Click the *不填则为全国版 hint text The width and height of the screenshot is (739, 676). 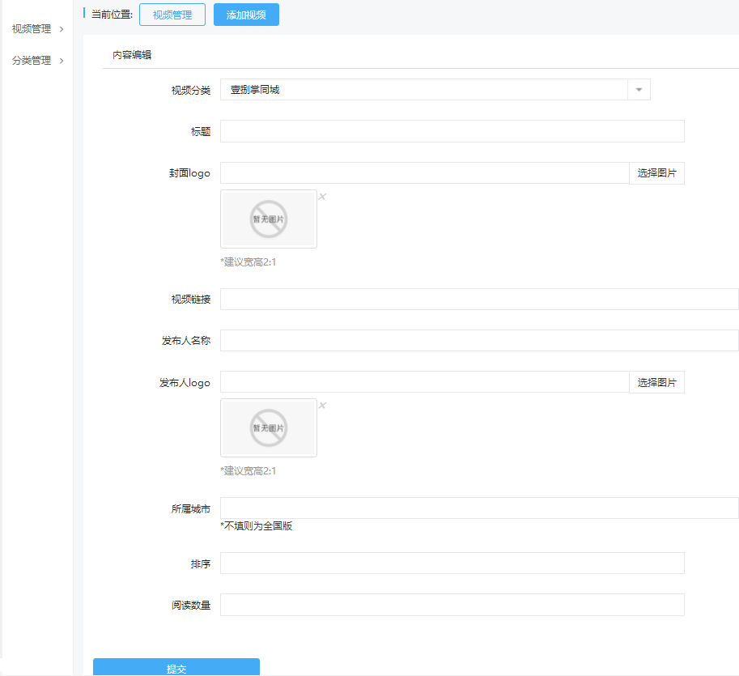click(257, 525)
